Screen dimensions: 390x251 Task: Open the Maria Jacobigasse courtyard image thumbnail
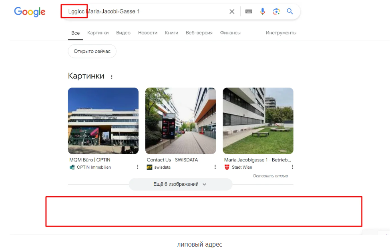[258, 121]
